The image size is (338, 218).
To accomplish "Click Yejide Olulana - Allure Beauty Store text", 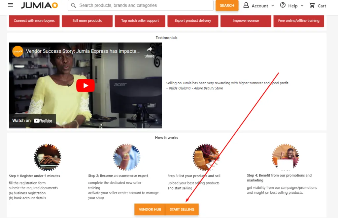I will point(196,88).
